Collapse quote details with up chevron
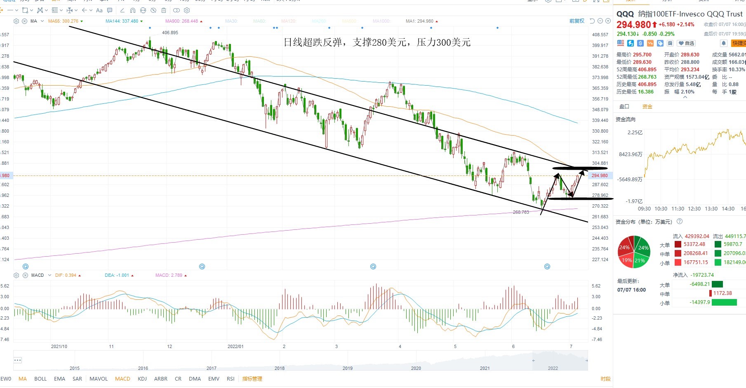746x388 pixels. click(685, 98)
